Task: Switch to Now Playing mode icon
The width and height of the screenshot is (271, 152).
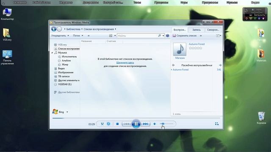Action: [217, 124]
